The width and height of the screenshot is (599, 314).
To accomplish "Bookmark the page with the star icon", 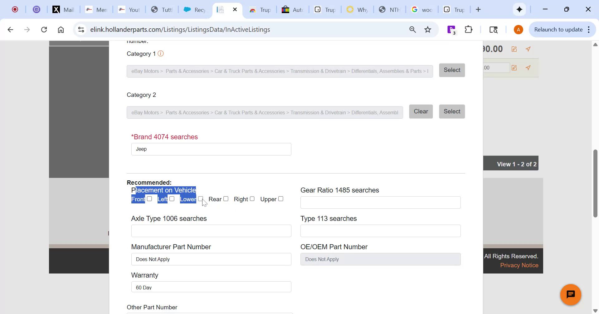I will click(x=428, y=29).
